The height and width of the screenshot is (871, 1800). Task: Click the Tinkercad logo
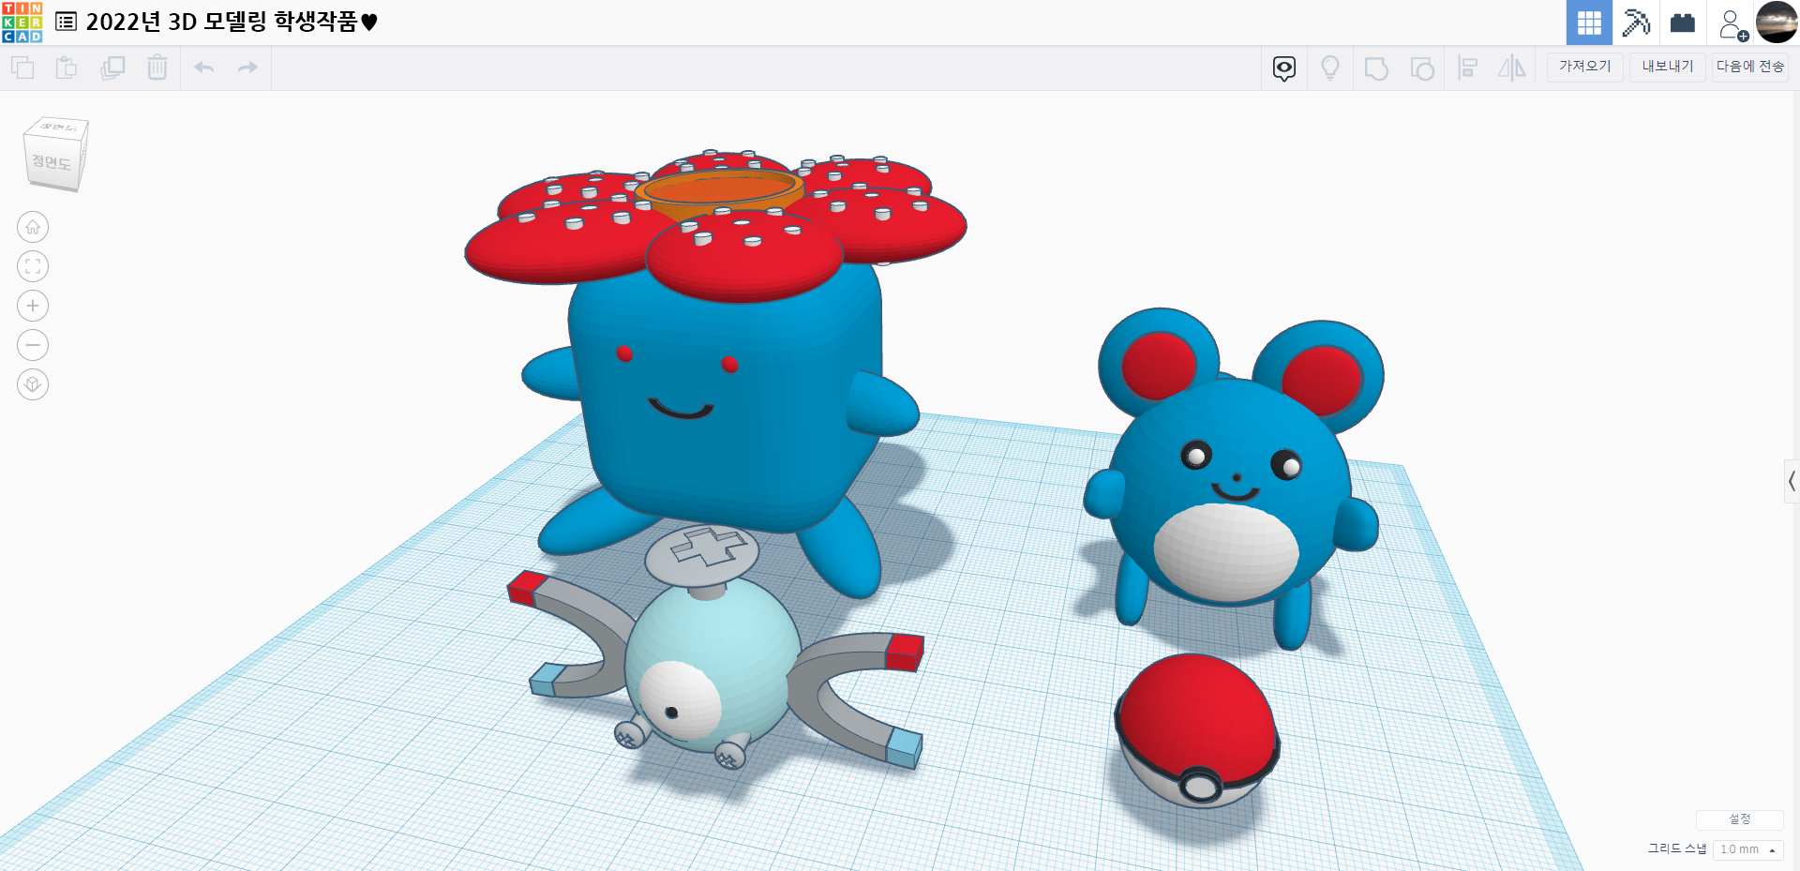click(22, 23)
